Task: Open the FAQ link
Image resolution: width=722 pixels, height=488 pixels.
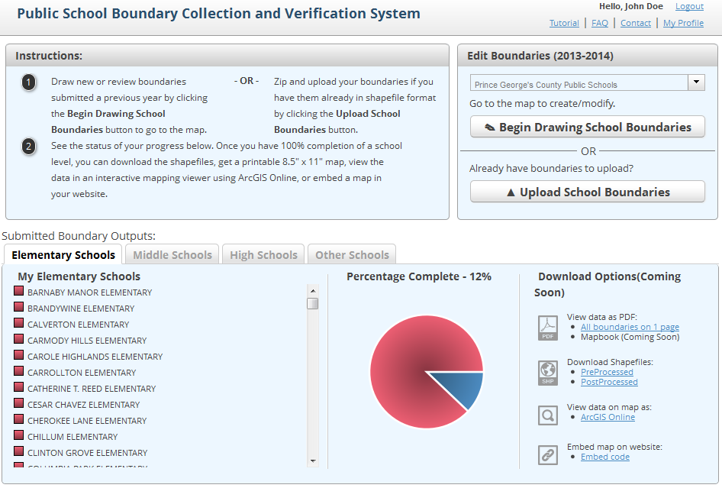Action: coord(600,23)
